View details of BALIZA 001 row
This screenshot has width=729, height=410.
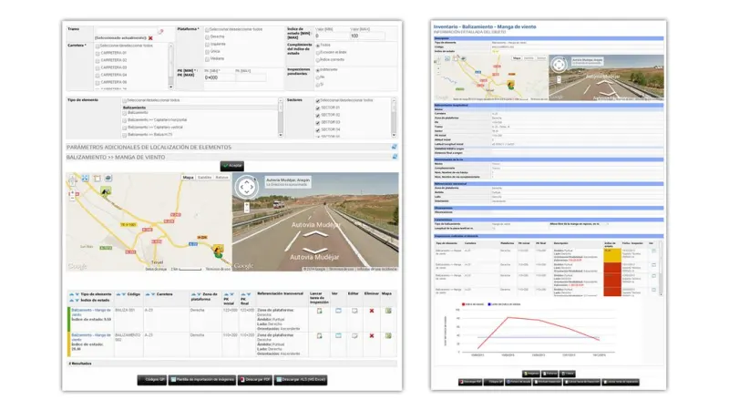point(338,311)
